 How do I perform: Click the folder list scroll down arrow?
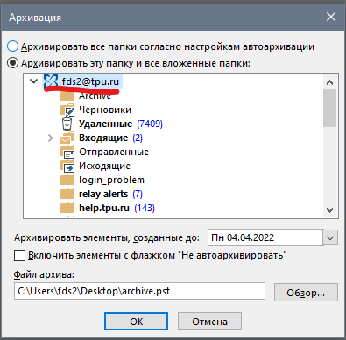330,210
